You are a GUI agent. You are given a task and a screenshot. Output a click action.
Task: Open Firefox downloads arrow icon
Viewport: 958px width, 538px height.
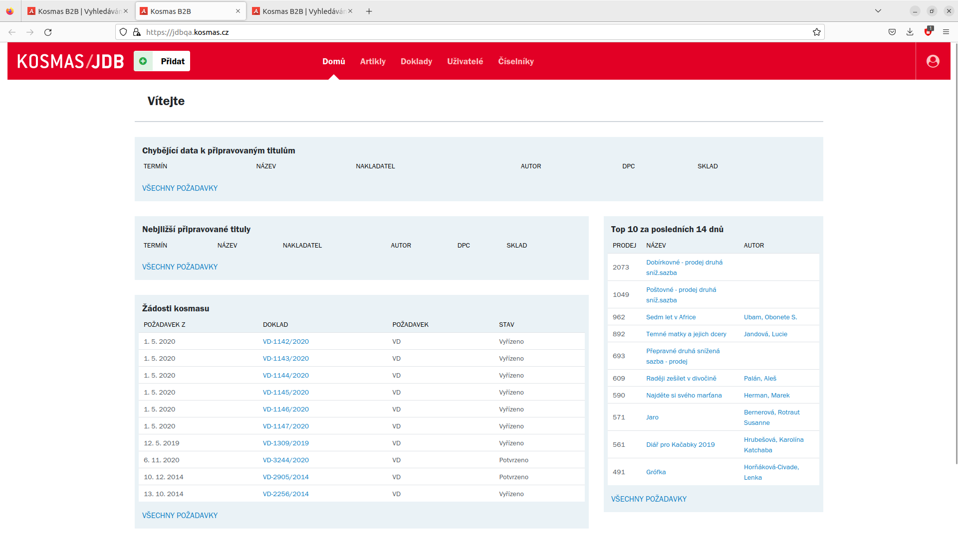pyautogui.click(x=910, y=32)
